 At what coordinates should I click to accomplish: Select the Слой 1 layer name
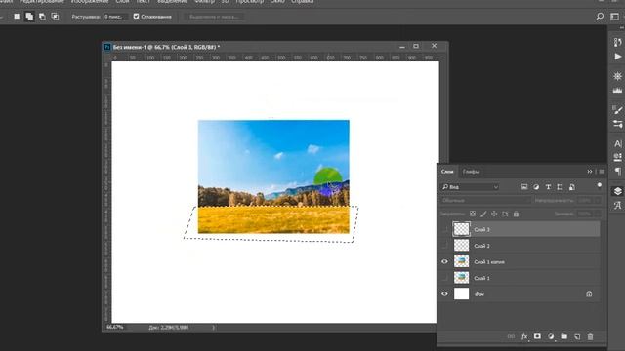pos(481,278)
